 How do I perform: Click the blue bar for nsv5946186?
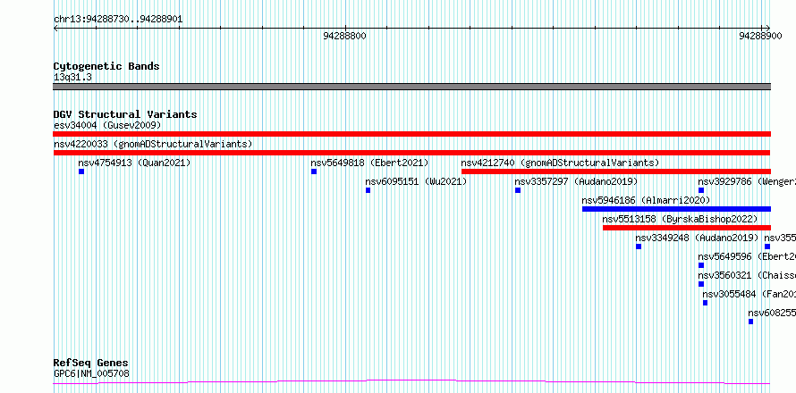[x=676, y=209]
